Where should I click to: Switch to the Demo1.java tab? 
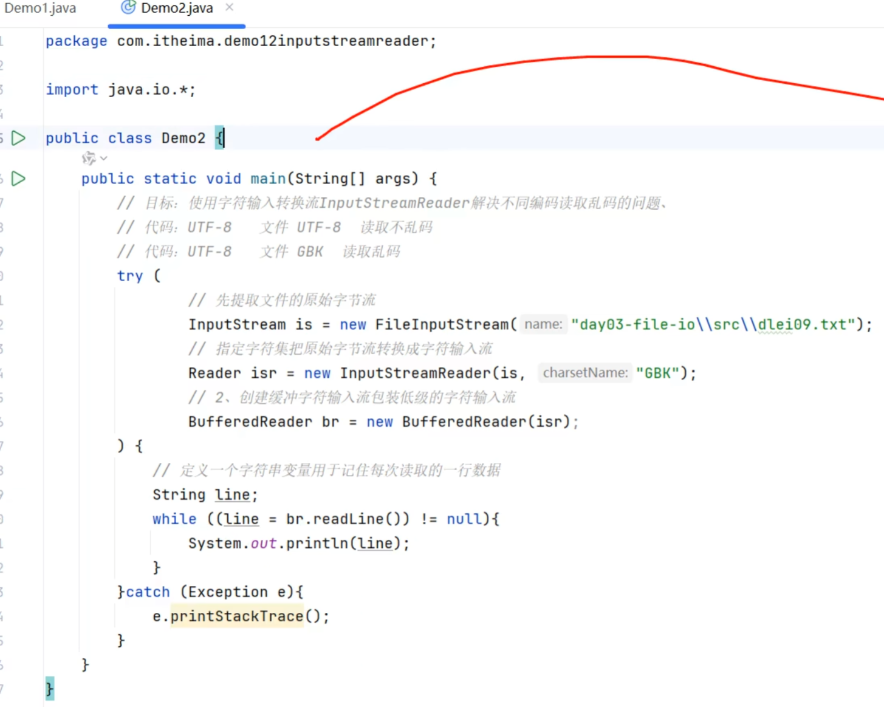[x=40, y=9]
